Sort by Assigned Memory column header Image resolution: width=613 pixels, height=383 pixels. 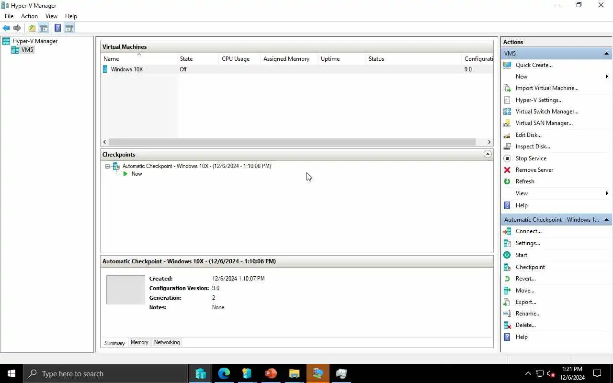[x=289, y=59]
